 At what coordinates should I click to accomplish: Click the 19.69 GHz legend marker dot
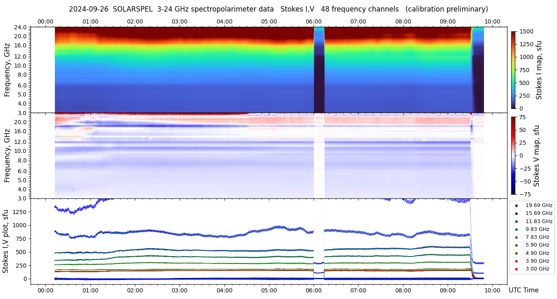(516, 205)
